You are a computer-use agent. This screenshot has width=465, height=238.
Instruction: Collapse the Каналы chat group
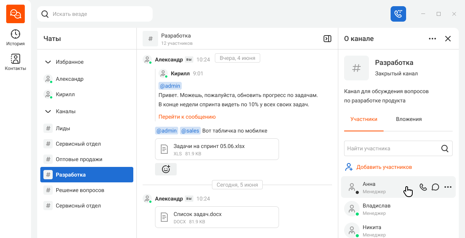pos(48,111)
